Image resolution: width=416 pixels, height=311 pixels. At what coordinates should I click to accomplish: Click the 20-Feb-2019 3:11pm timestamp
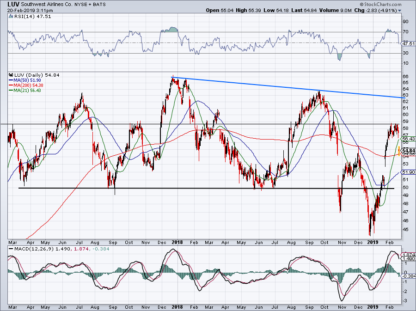click(x=30, y=11)
